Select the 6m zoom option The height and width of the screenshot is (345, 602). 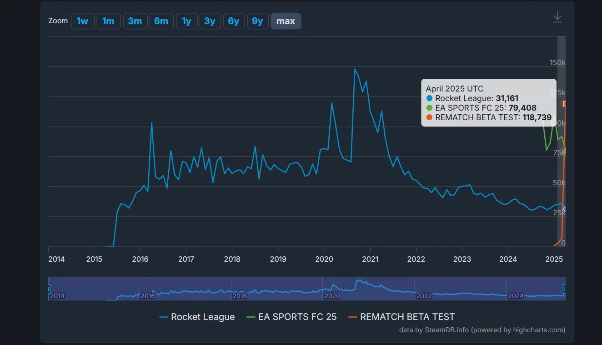(x=161, y=21)
